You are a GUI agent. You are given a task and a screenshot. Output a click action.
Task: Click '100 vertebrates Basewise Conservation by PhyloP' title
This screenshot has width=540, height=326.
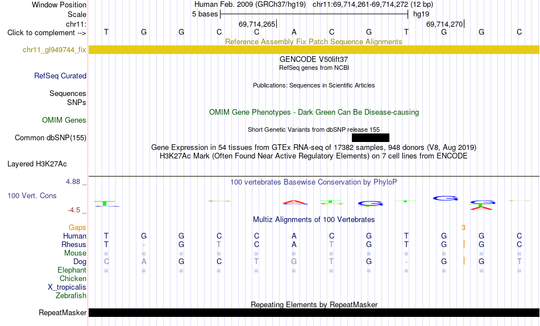[314, 182]
